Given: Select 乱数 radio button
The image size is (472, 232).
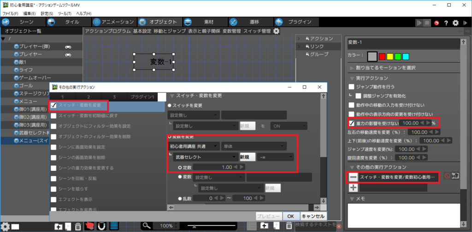Looking at the screenshot, I should (180, 198).
